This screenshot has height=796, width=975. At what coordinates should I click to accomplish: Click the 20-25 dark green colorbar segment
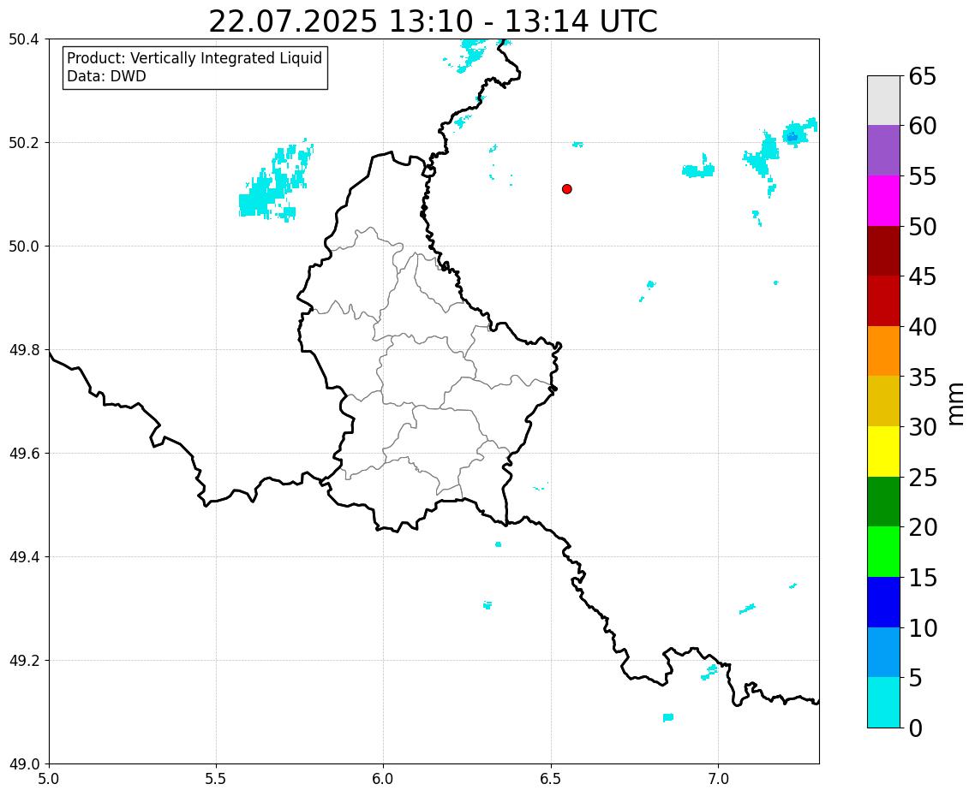pos(883,502)
